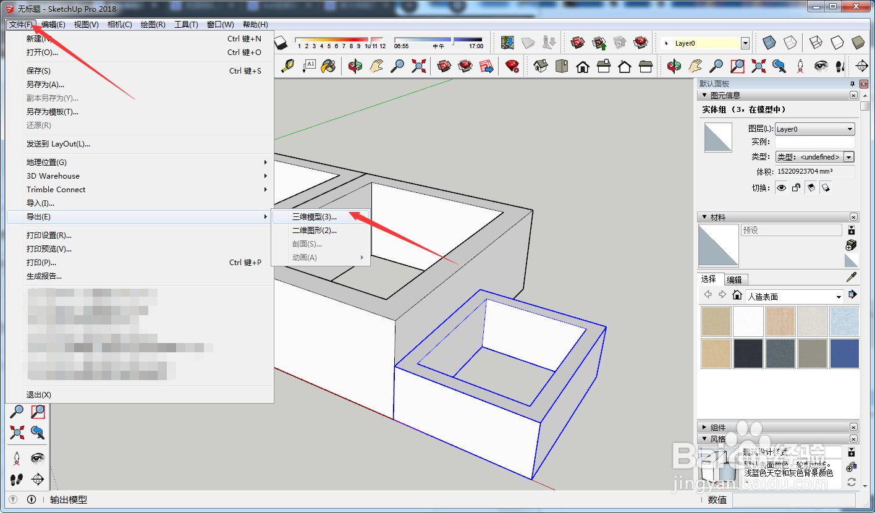Choose 导入(I)... menu entry

click(x=140, y=203)
